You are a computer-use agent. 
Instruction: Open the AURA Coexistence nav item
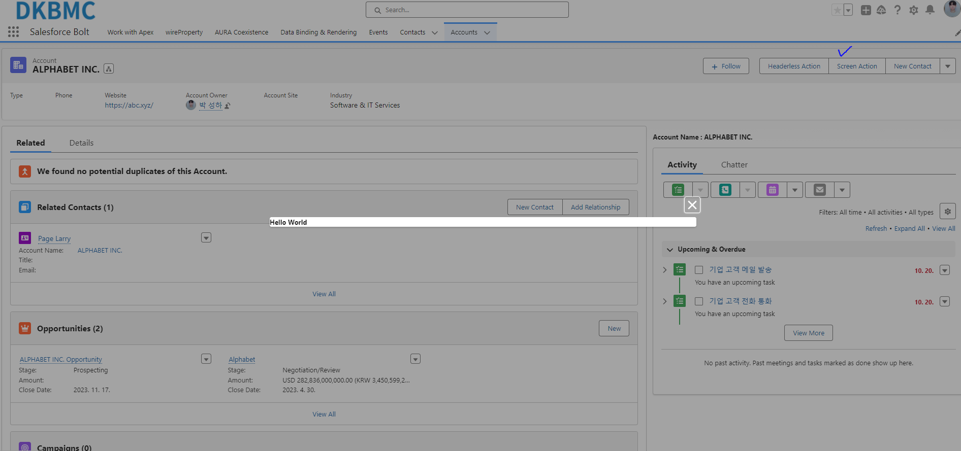point(241,32)
